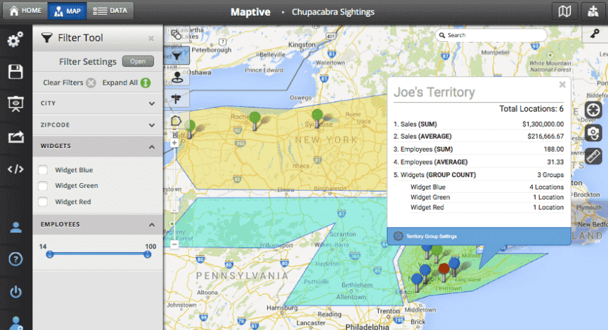Open the presentation view icon

15,104
